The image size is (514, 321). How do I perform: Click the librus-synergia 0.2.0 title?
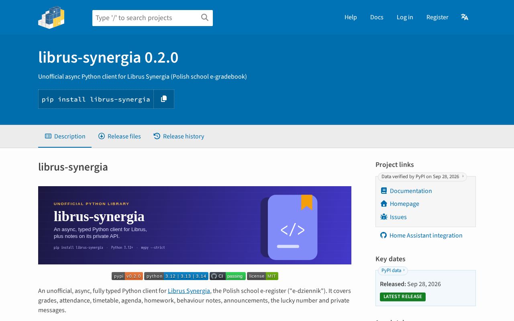pos(108,57)
